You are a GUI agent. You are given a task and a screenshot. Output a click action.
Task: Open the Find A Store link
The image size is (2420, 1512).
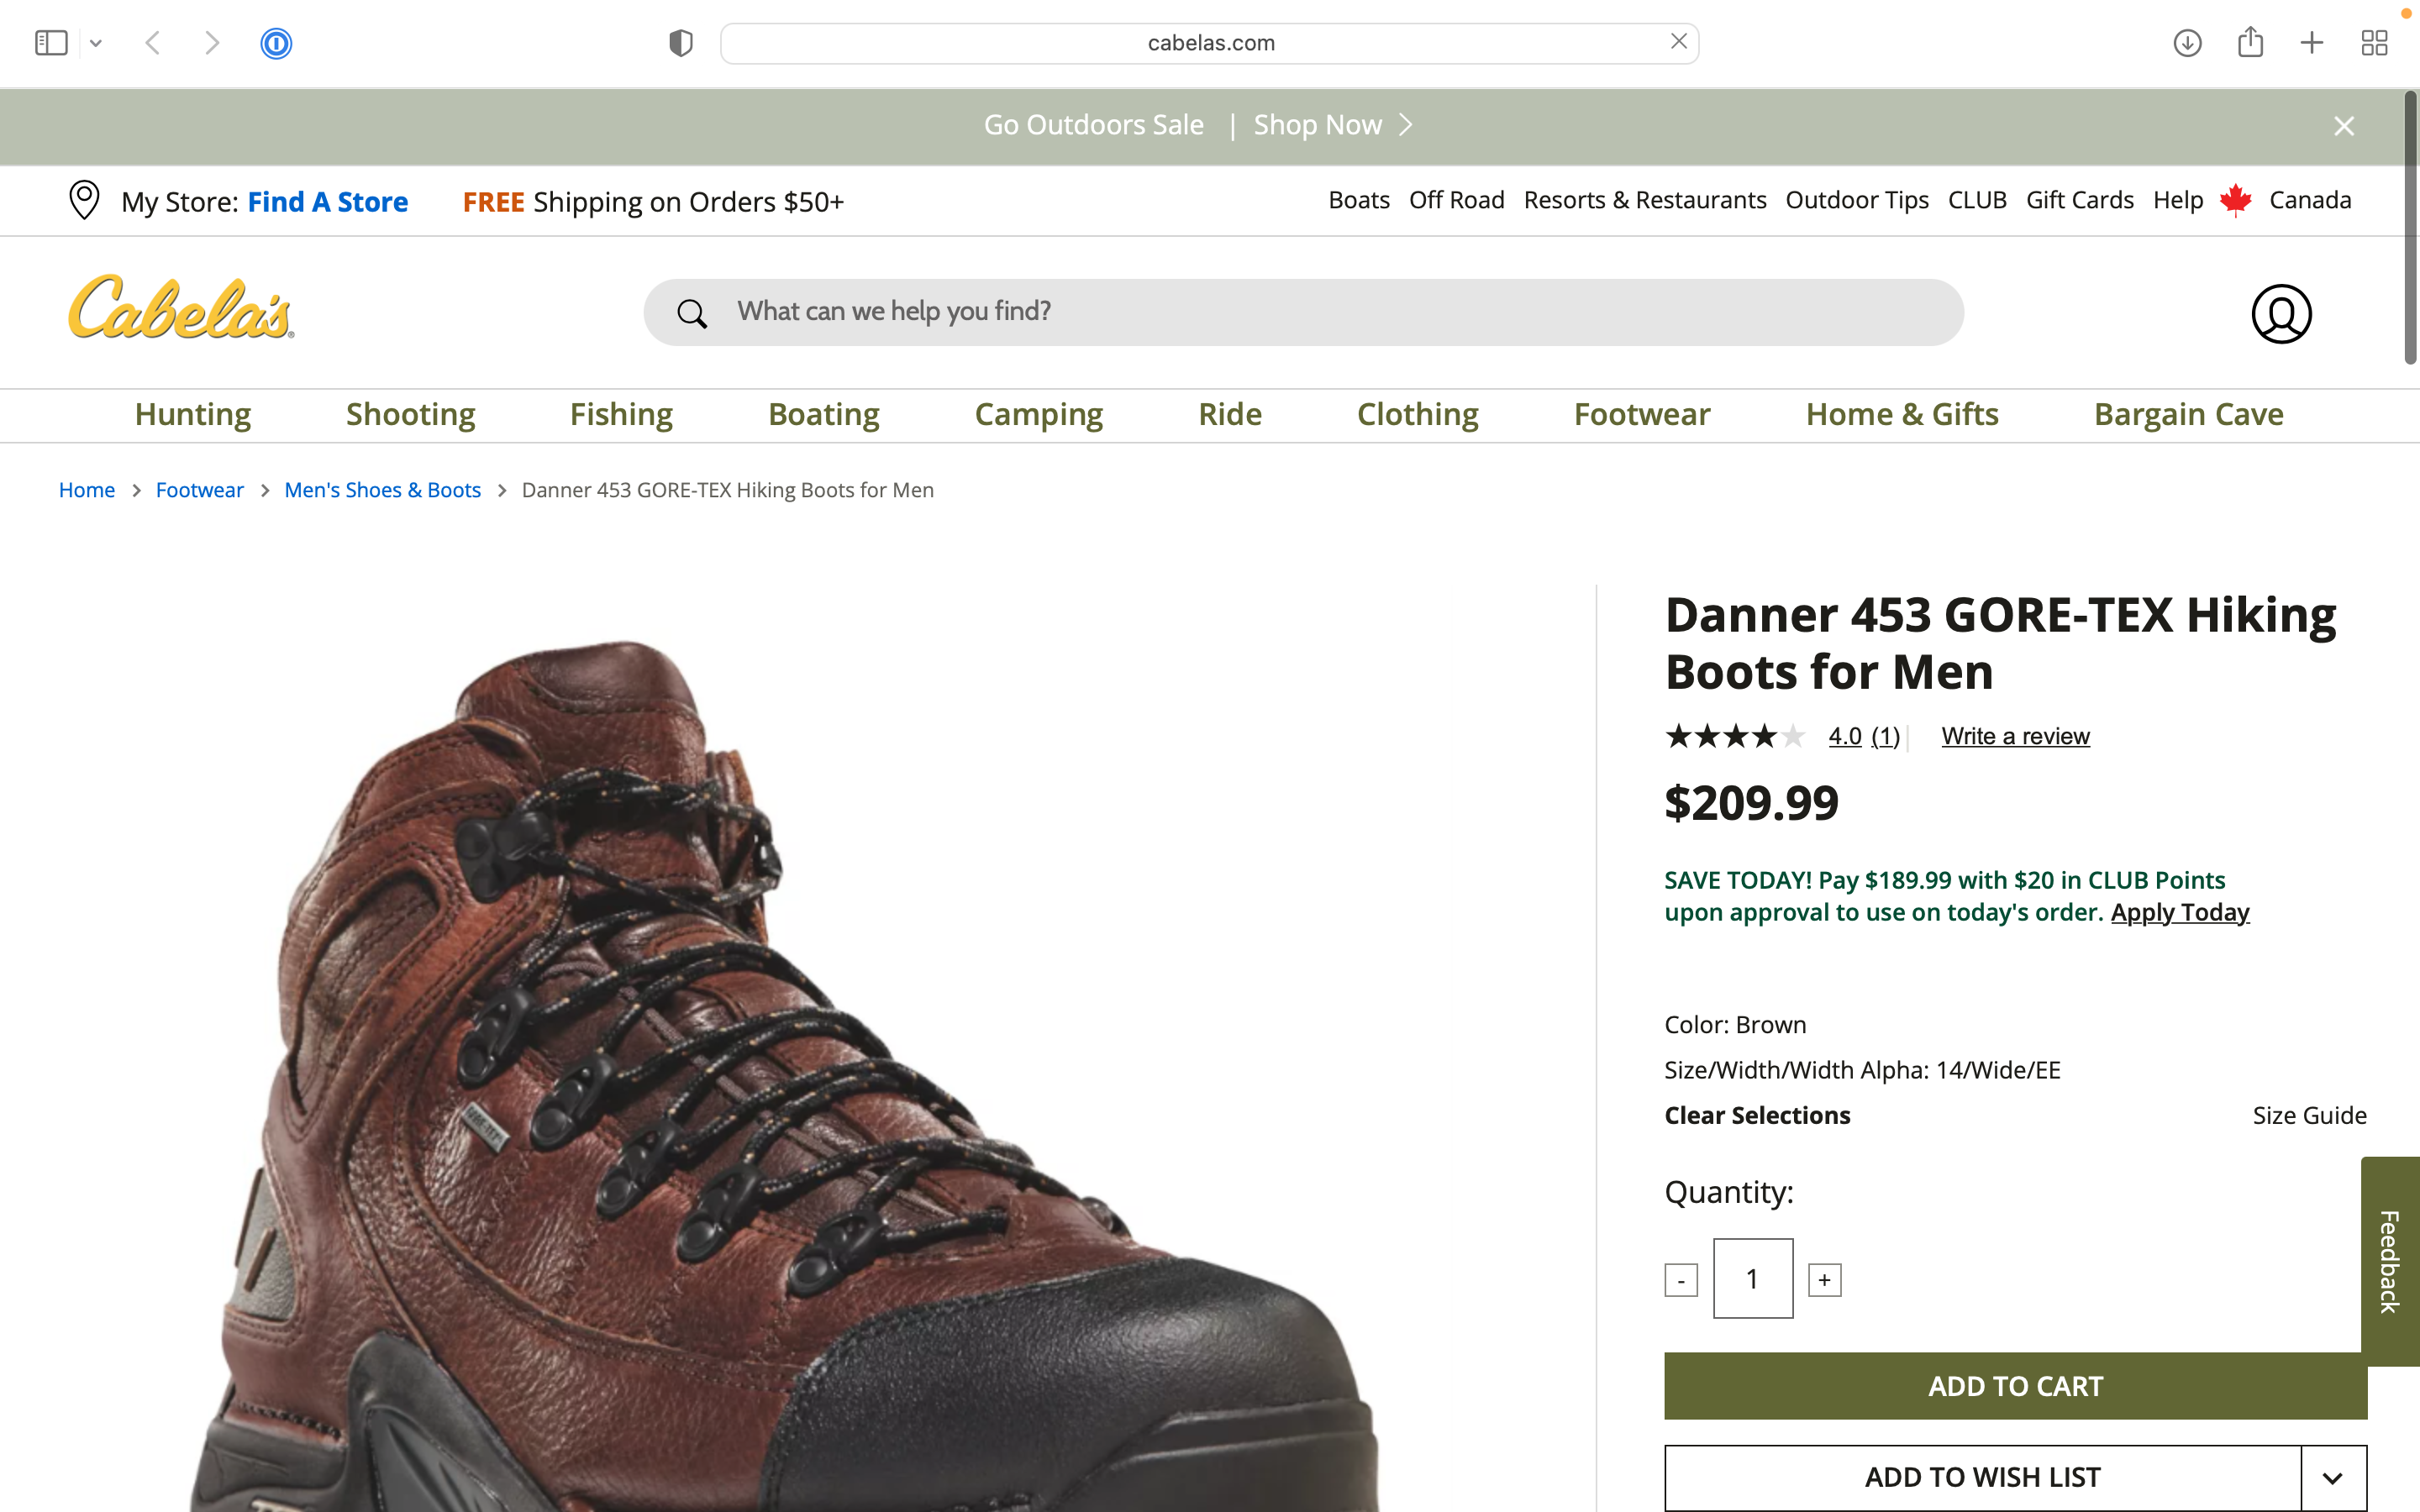point(328,202)
